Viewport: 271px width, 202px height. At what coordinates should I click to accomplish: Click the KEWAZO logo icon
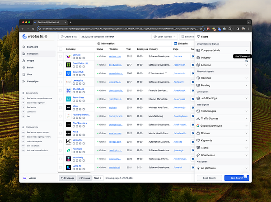tap(69, 142)
